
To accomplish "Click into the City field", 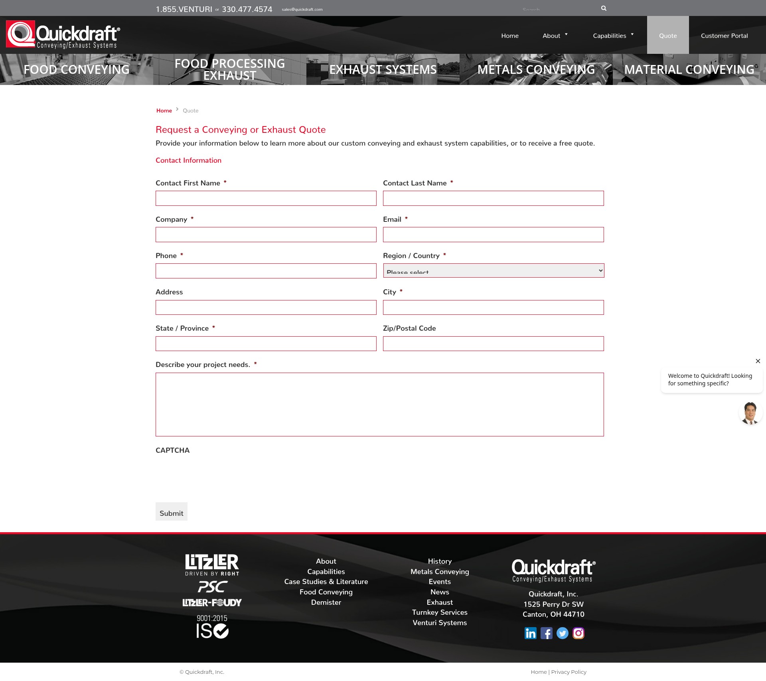I will [494, 307].
